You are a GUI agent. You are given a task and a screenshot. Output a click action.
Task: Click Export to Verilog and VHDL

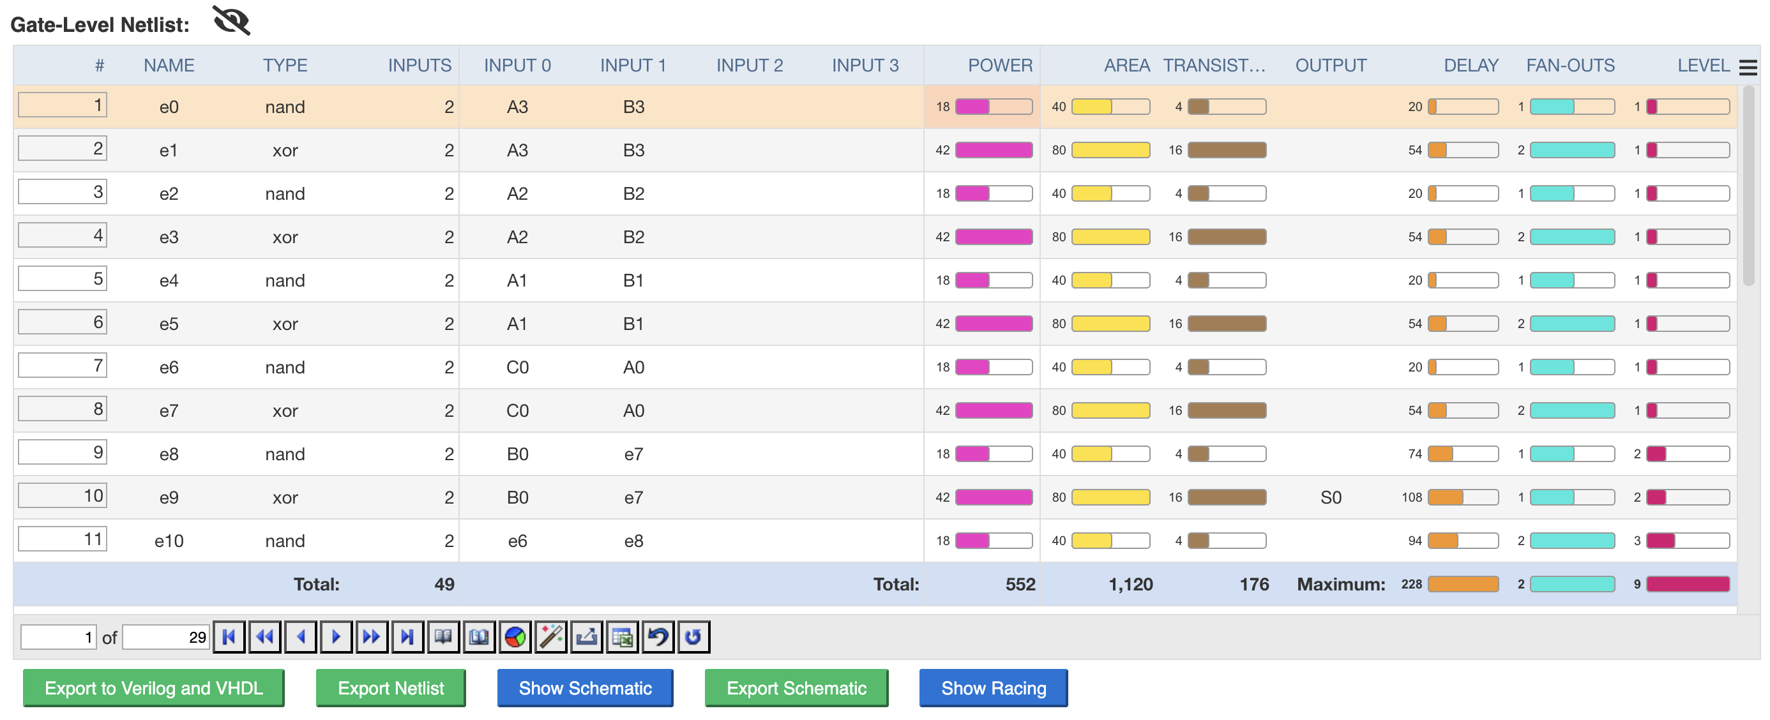(153, 687)
